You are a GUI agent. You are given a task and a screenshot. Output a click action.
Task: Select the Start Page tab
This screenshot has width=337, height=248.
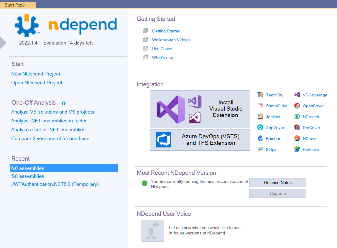click(18, 5)
